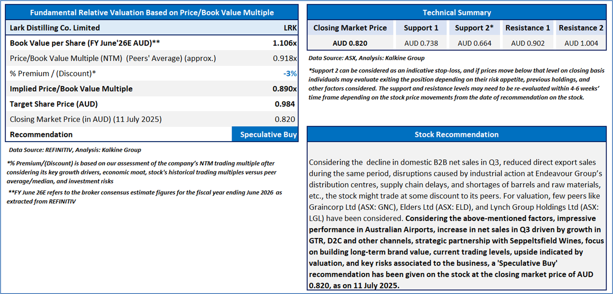Image resolution: width=613 pixels, height=294 pixels.
Task: Click the REFINITIV data source note
Action: point(75,150)
